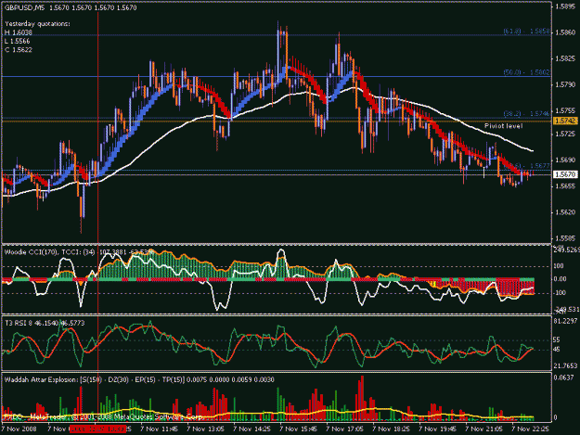Screen dimensions: 580x435
Task: Click the yesterday close 'C 1.5622' value
Action: (x=19, y=50)
